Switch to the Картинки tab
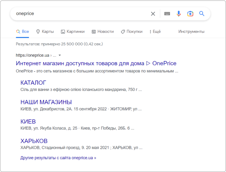 (x=73, y=32)
